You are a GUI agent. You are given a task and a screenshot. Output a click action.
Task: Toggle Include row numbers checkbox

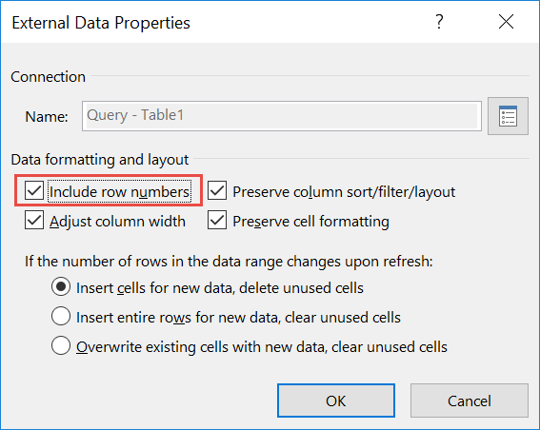pyautogui.click(x=34, y=190)
